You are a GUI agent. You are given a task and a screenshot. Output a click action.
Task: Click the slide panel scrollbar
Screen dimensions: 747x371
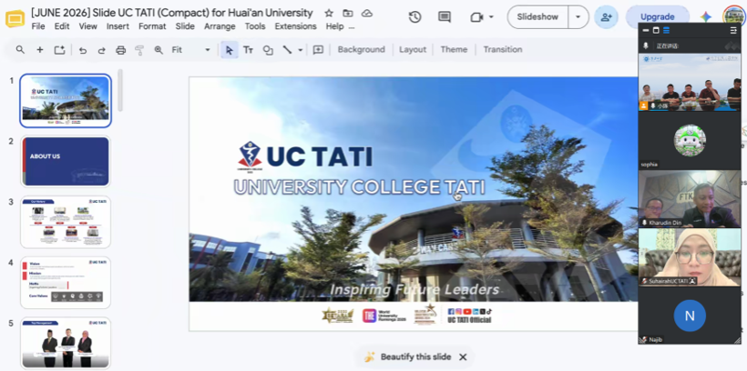[x=120, y=90]
